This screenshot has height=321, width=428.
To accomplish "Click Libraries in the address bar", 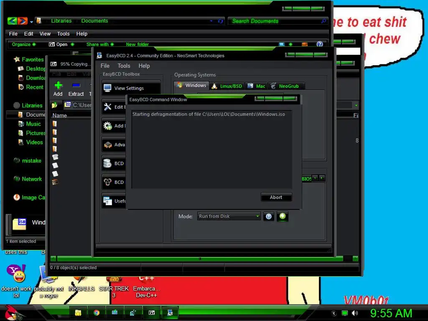I will pos(61,21).
